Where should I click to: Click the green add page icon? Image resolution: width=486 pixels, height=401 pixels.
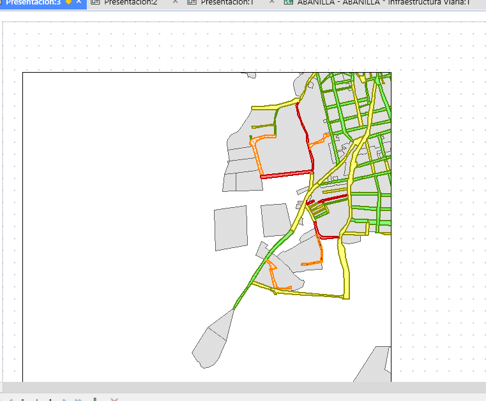click(95, 400)
